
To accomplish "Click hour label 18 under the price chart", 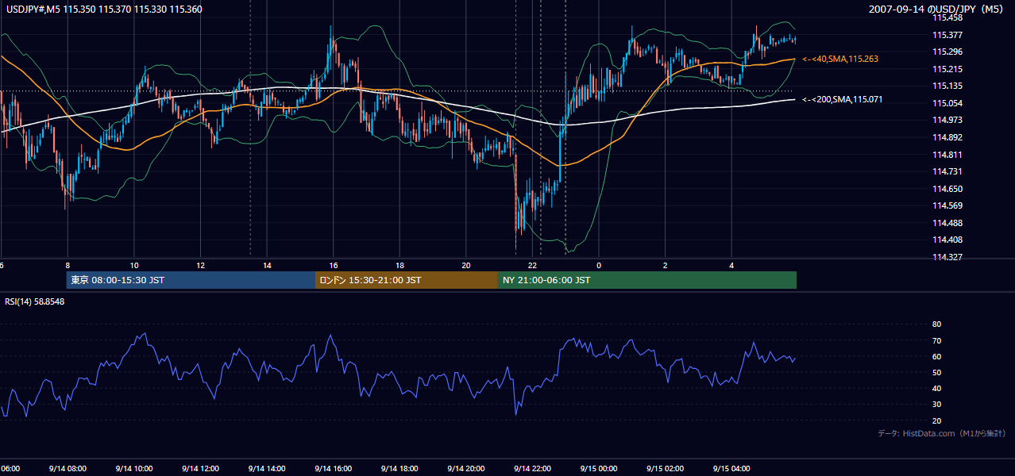I will [400, 265].
